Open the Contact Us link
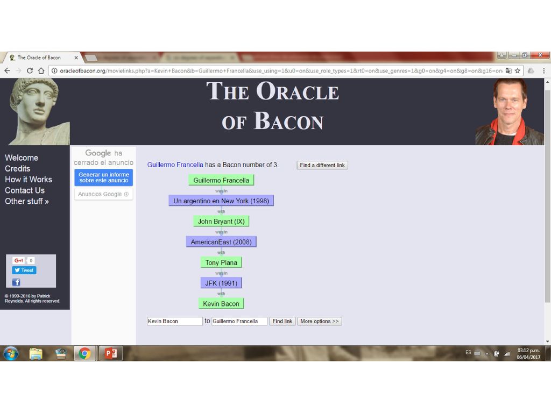551x413 pixels. click(x=25, y=190)
